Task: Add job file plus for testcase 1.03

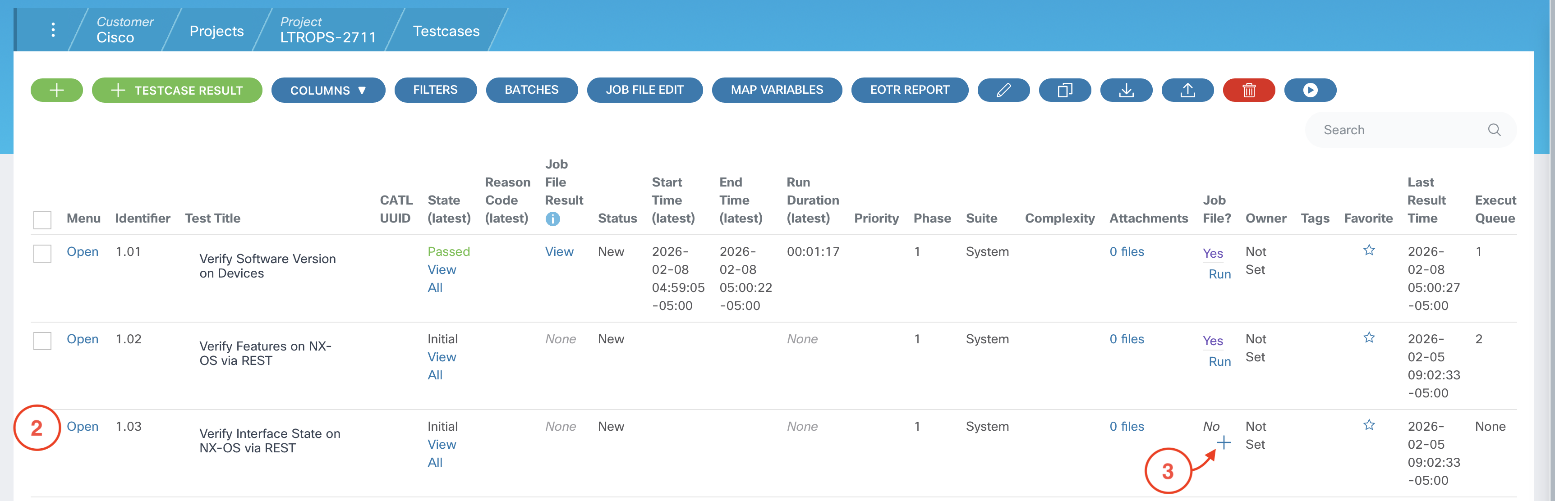Action: tap(1223, 443)
